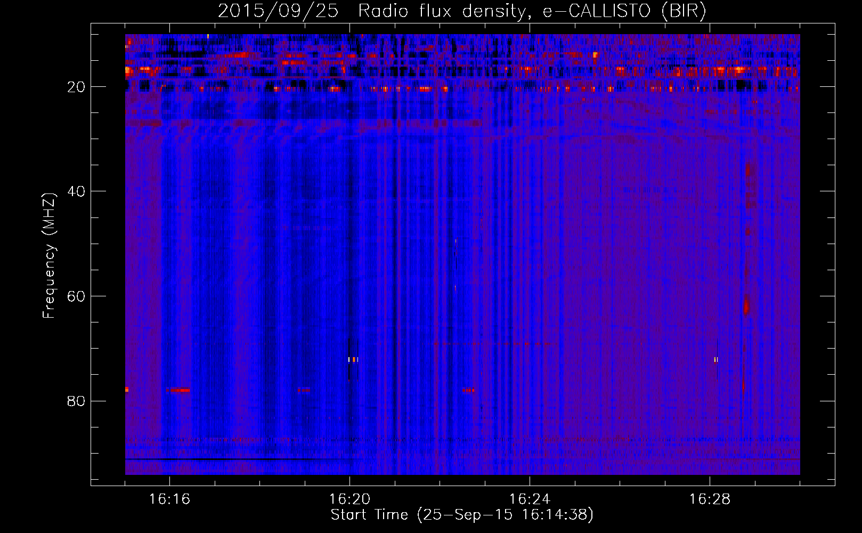Click the plot title "2015/09/25 Radio flux density, e-CALLISTO (BIR)"

(x=462, y=11)
